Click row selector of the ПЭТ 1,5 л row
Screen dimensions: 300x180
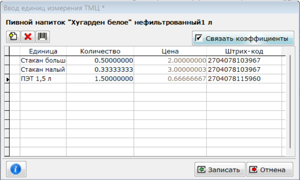pyautogui.click(x=7, y=79)
